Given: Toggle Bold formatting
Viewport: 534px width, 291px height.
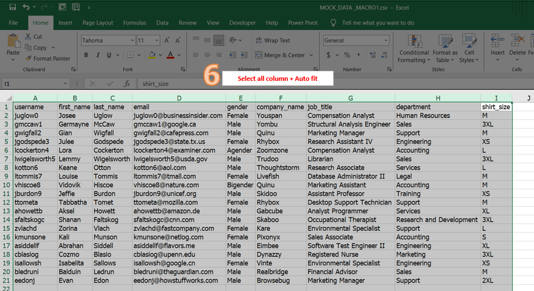Looking at the screenshot, I should pos(86,55).
